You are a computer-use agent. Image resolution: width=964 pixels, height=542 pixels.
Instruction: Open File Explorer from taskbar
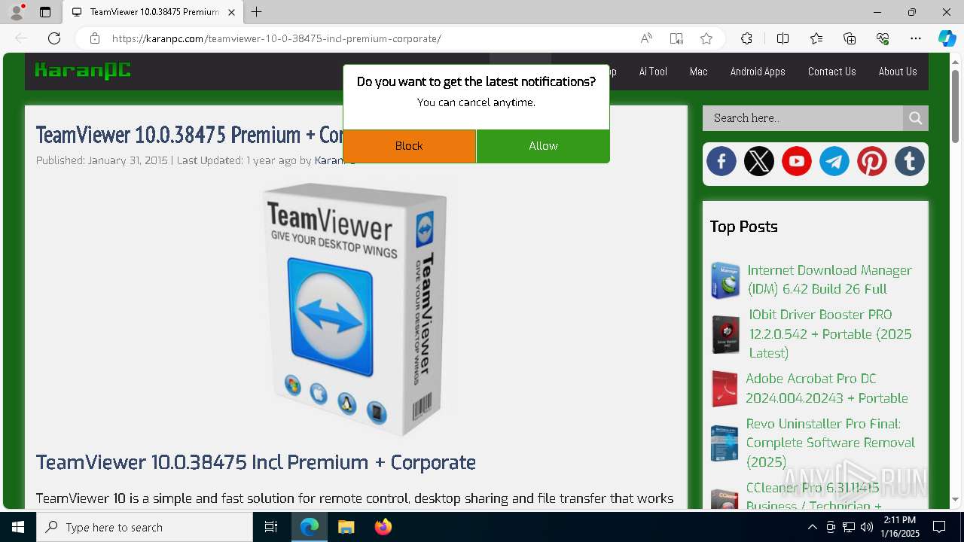[x=346, y=527]
